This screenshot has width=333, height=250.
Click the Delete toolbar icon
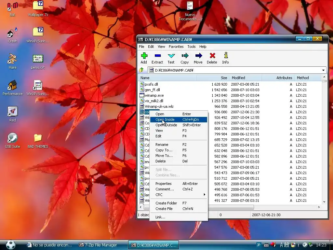[212, 58]
